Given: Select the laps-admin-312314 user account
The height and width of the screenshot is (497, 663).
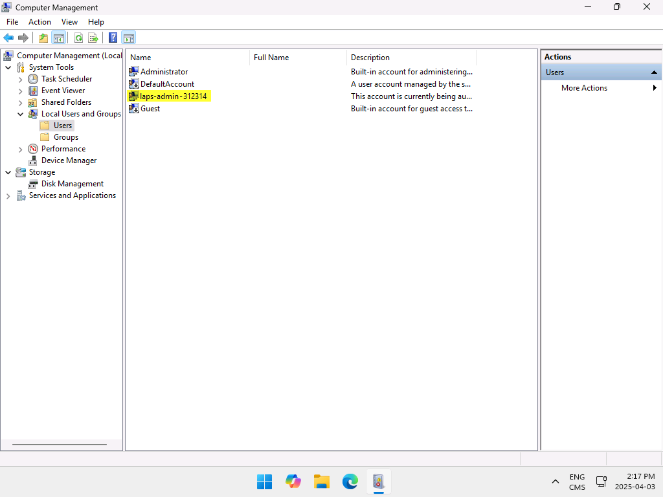Looking at the screenshot, I should 173,96.
